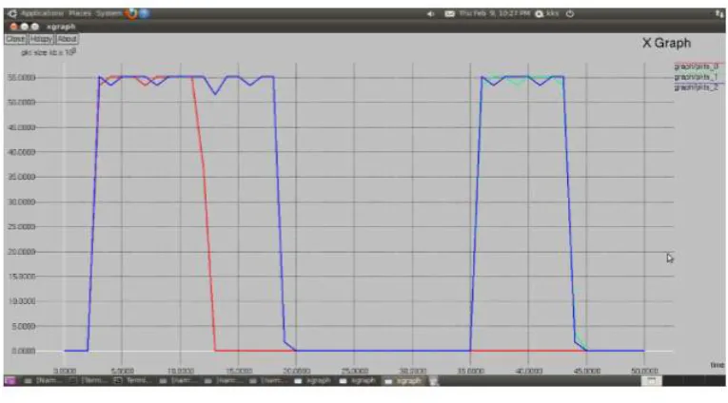Open the System menu
The width and height of the screenshot is (728, 403).
pos(109,13)
